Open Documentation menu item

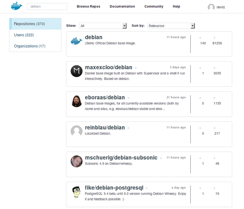[122, 7]
